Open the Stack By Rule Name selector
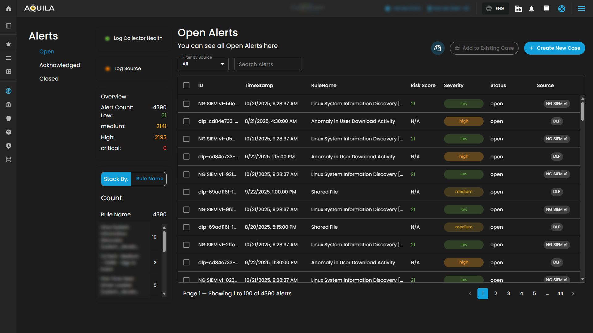The height and width of the screenshot is (333, 593). click(x=149, y=179)
